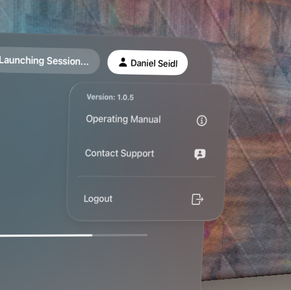Click the filled part of the progress bar

(46, 236)
